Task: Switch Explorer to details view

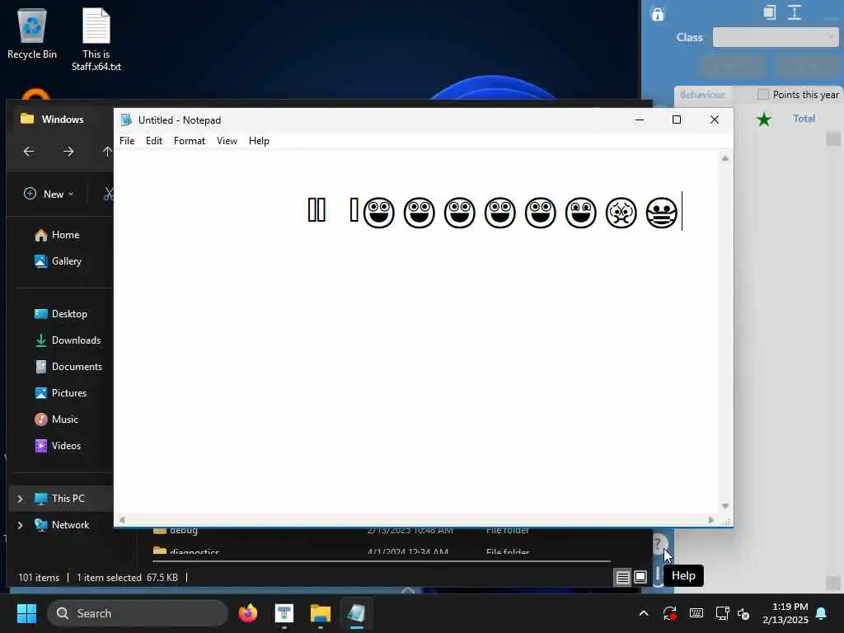Action: point(623,578)
